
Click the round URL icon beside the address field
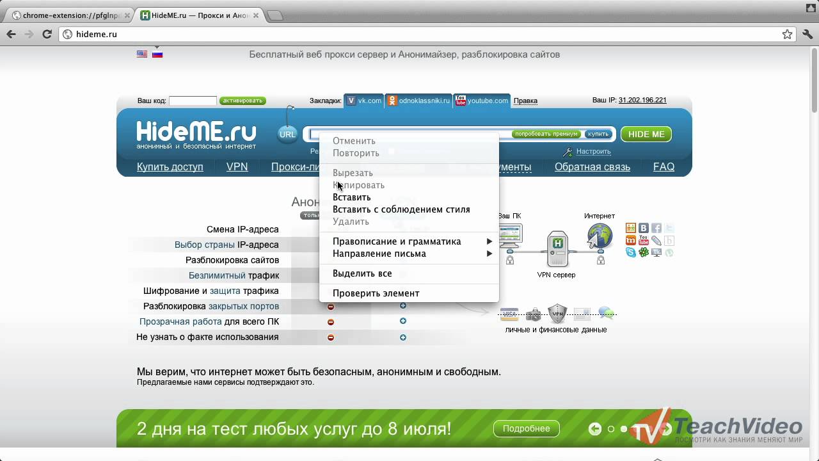pos(287,134)
